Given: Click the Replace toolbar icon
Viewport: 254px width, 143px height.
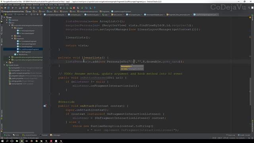Looking at the screenshot, I should tap(34, 8).
